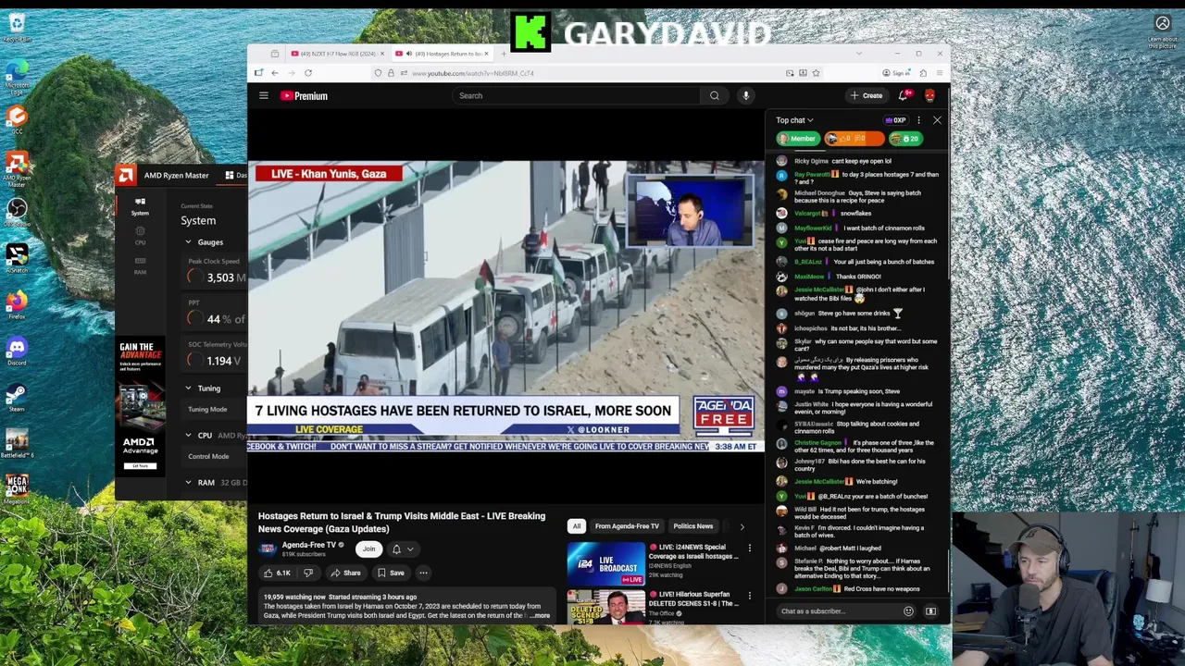This screenshot has height=666, width=1185.
Task: Click the live video player
Action: (x=505, y=306)
